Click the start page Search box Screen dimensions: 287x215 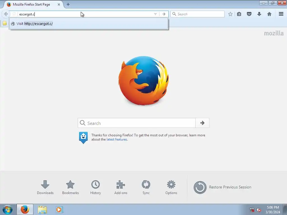(136, 123)
